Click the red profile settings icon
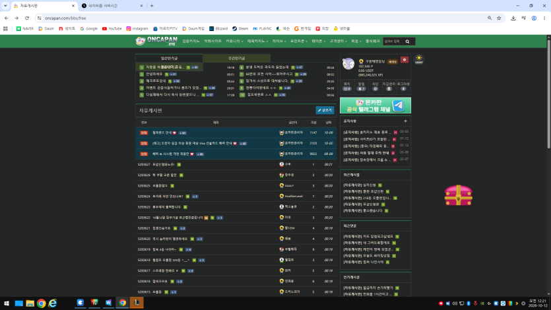This screenshot has height=310, width=551. [x=405, y=60]
